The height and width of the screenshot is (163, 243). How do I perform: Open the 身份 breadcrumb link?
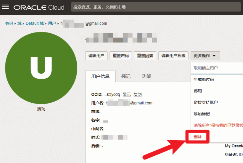pyautogui.click(x=9, y=23)
